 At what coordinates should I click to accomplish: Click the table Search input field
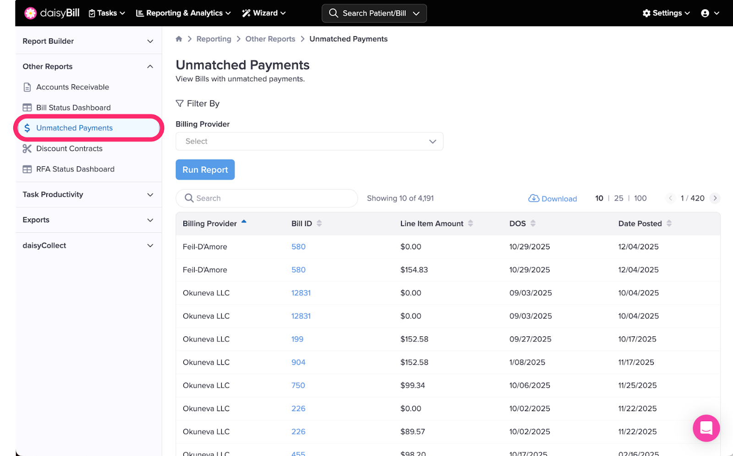(270, 198)
